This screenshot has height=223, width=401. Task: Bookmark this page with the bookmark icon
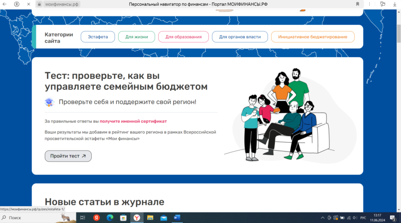coord(358,4)
